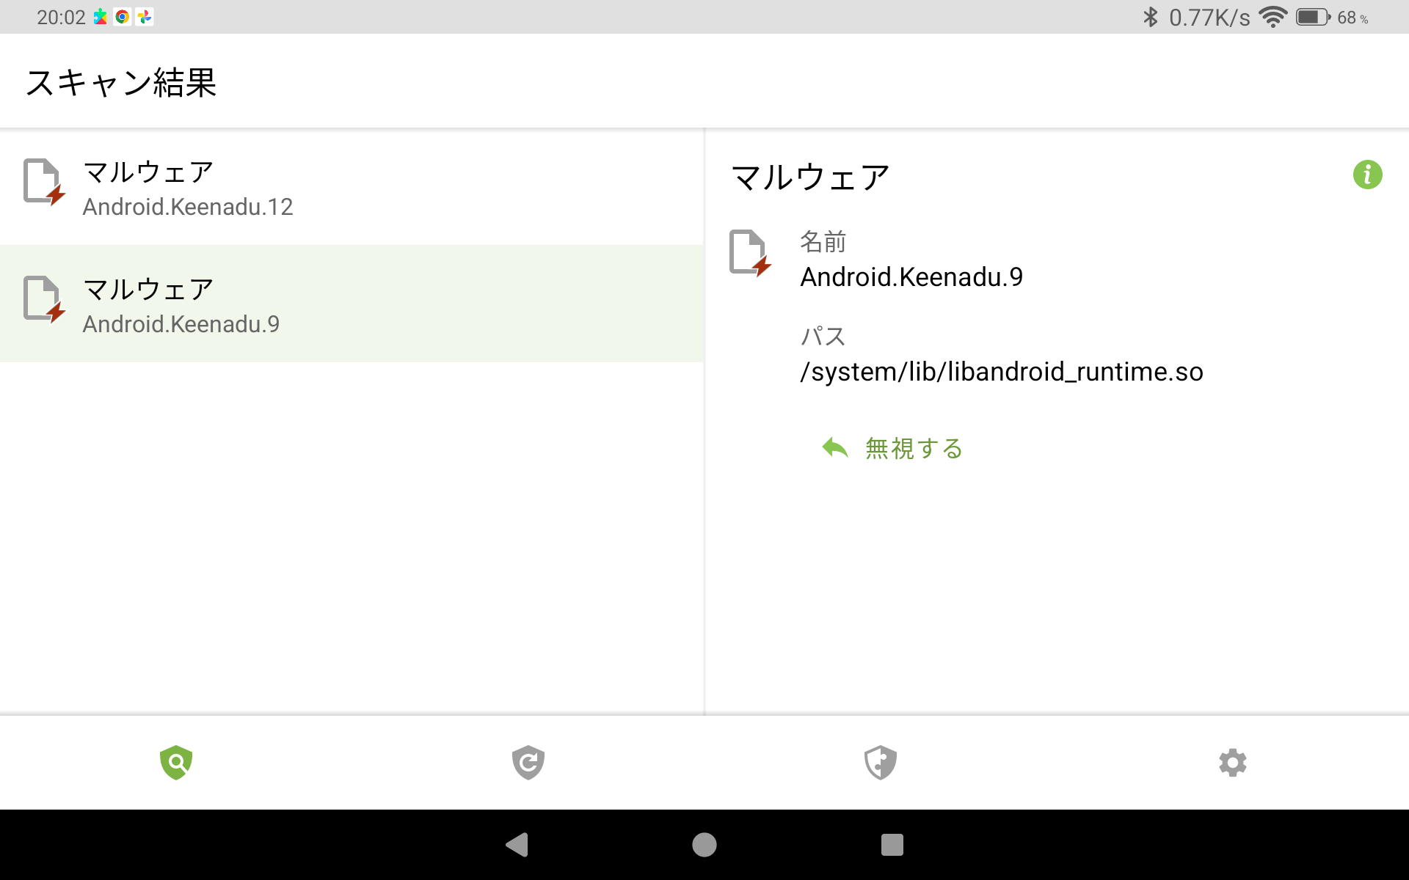The image size is (1409, 880).
Task: Click the Android.Keenadu.9 name in details
Action: (911, 277)
